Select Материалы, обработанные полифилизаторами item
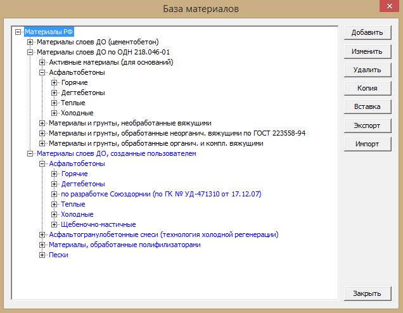The image size is (403, 313). [125, 245]
